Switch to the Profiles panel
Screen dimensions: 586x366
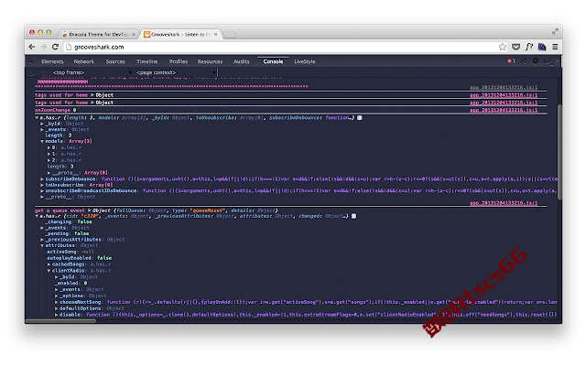(x=179, y=61)
